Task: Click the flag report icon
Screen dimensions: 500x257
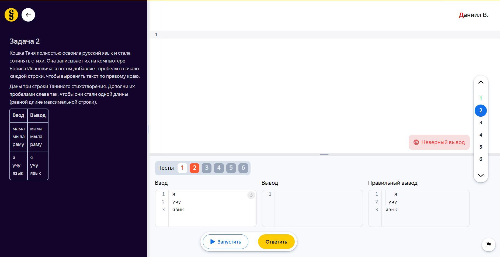Action: click(x=488, y=244)
